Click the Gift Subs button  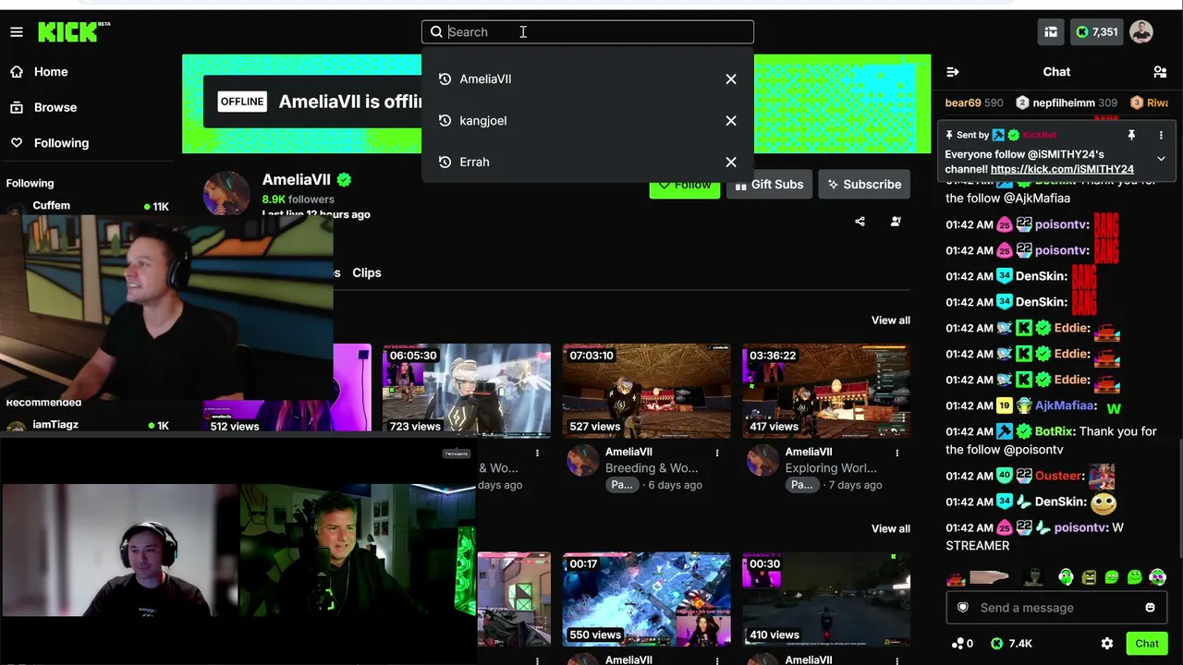pos(769,185)
